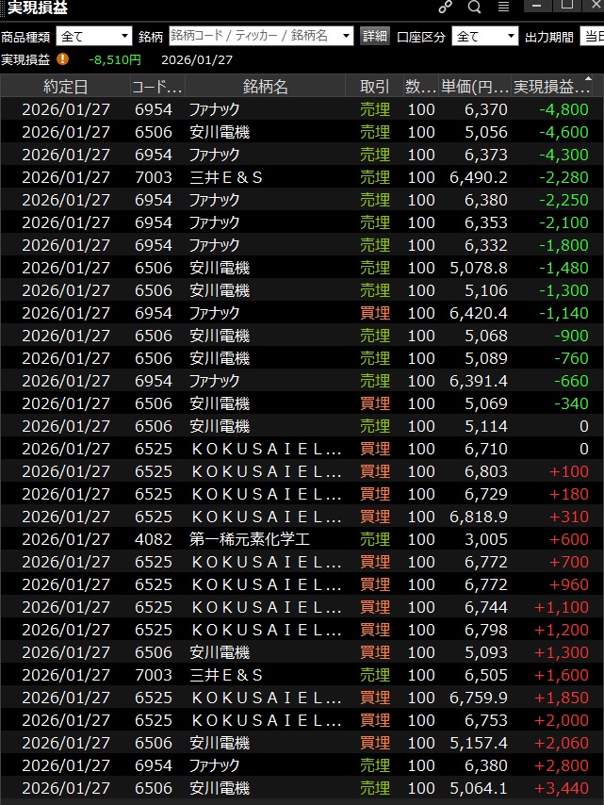Sort by 銘柄名 column header
The height and width of the screenshot is (805, 604).
click(x=266, y=87)
